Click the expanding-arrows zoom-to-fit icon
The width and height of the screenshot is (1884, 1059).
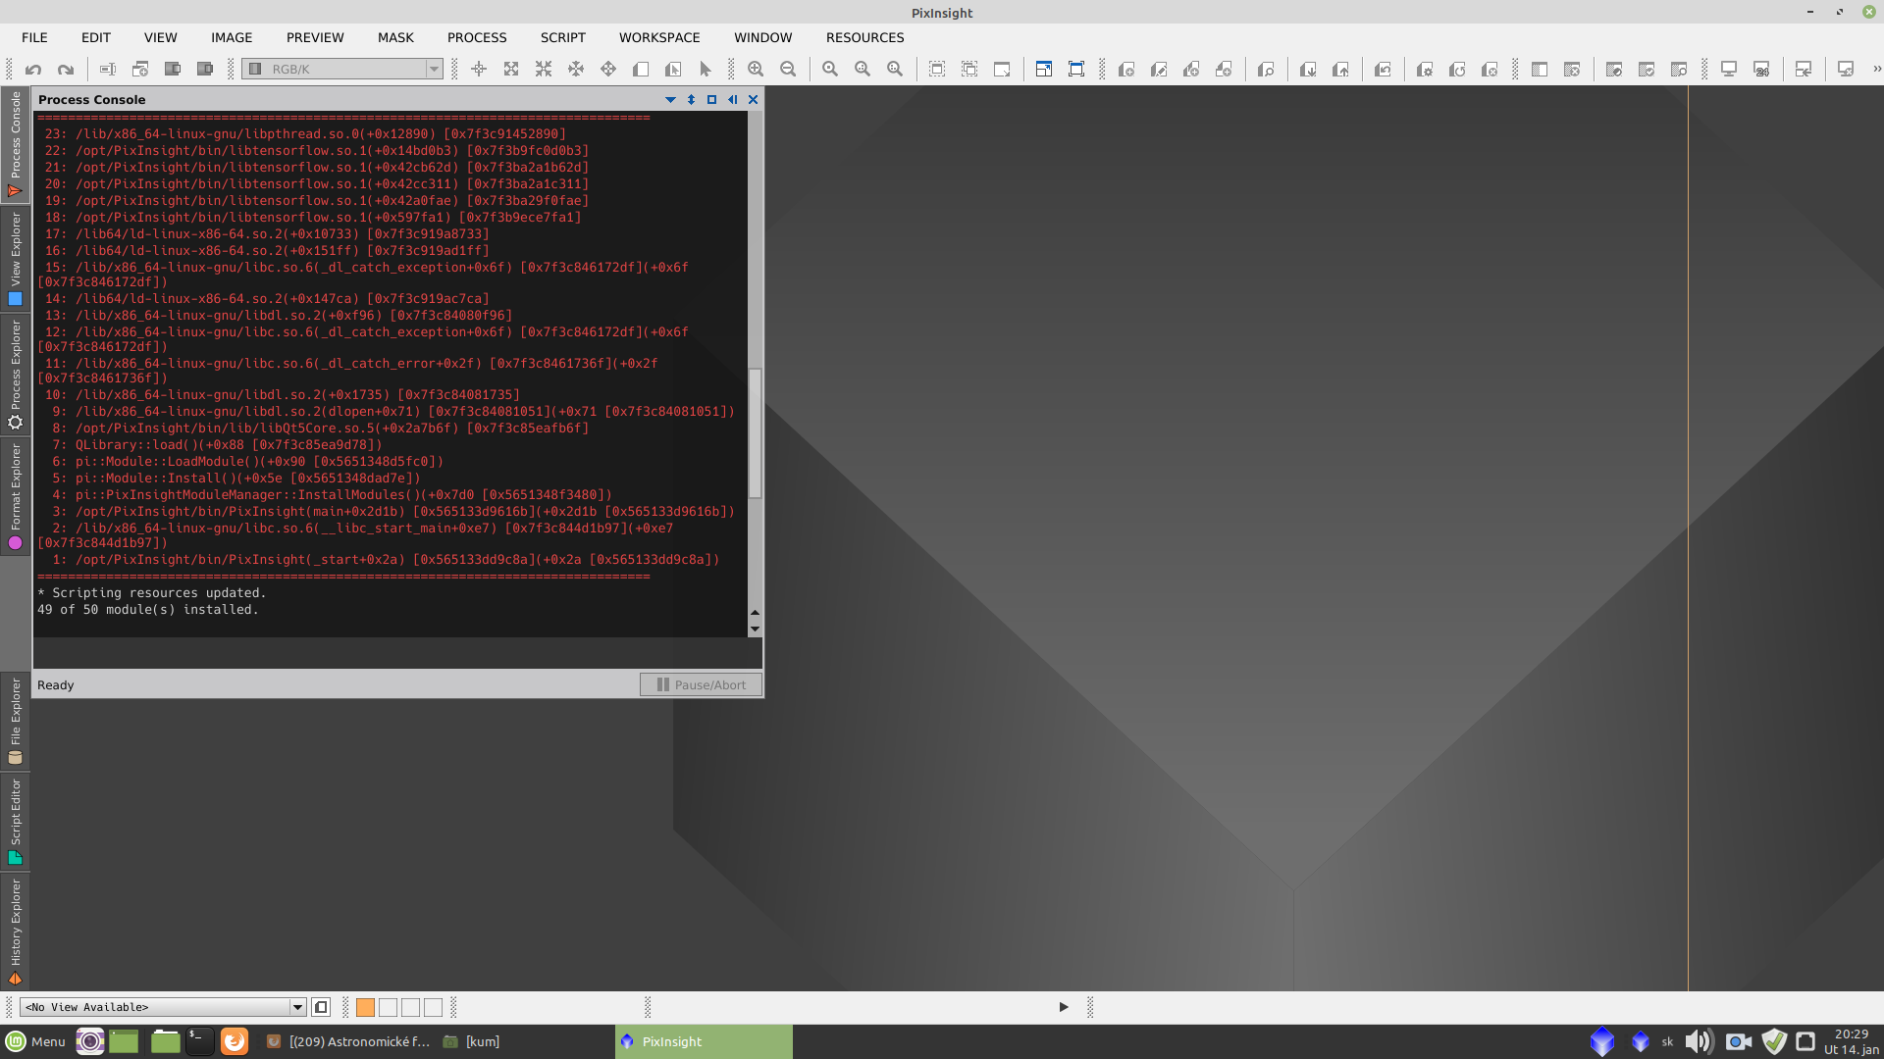click(511, 70)
